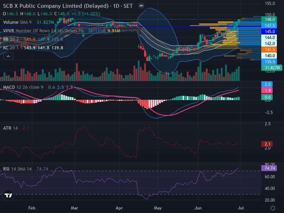Image resolution: width=284 pixels, height=213 pixels.
Task: Collapse the indicator legend with the chevron button
Action: click(8, 56)
